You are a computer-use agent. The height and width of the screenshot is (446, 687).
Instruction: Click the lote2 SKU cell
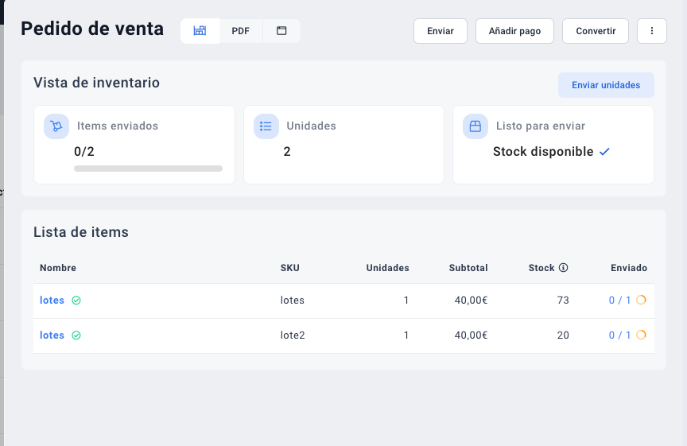click(x=293, y=335)
